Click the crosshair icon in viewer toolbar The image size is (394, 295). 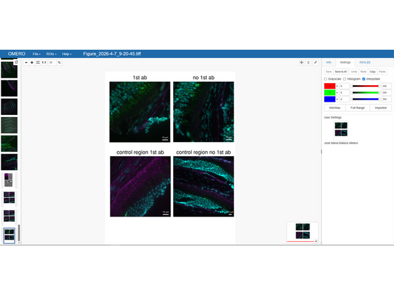[301, 62]
